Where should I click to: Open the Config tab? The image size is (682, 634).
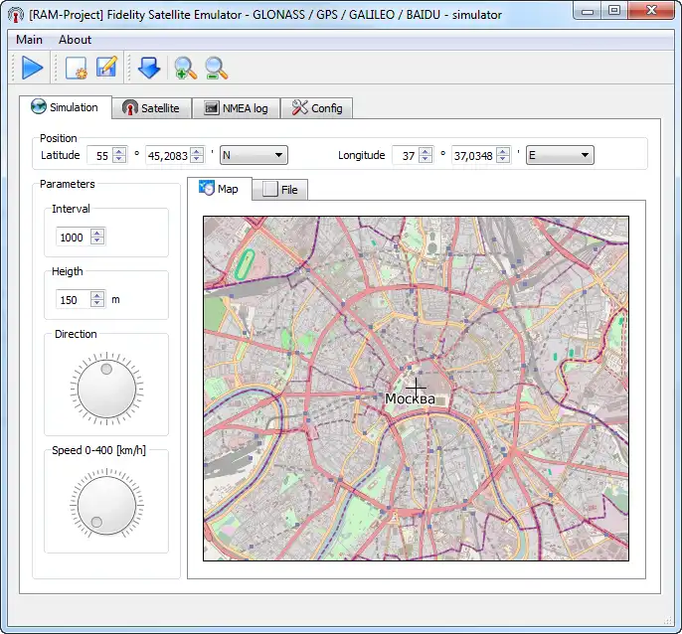pos(316,108)
